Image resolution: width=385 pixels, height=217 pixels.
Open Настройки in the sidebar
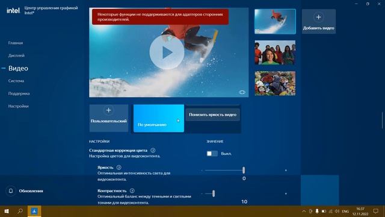pyautogui.click(x=18, y=106)
